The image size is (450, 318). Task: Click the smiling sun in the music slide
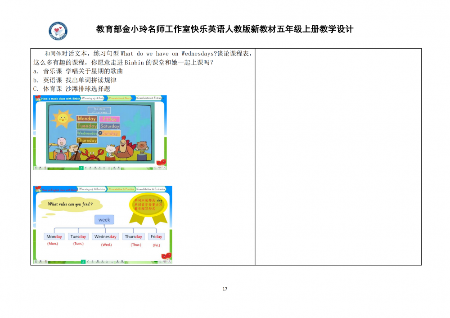(x=63, y=118)
